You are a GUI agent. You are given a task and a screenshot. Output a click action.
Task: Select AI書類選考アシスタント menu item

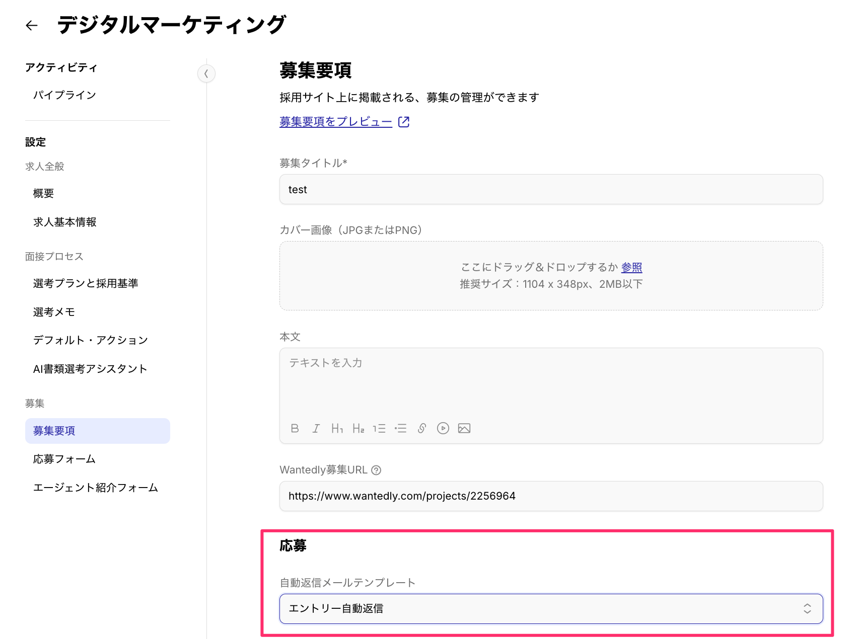point(90,369)
